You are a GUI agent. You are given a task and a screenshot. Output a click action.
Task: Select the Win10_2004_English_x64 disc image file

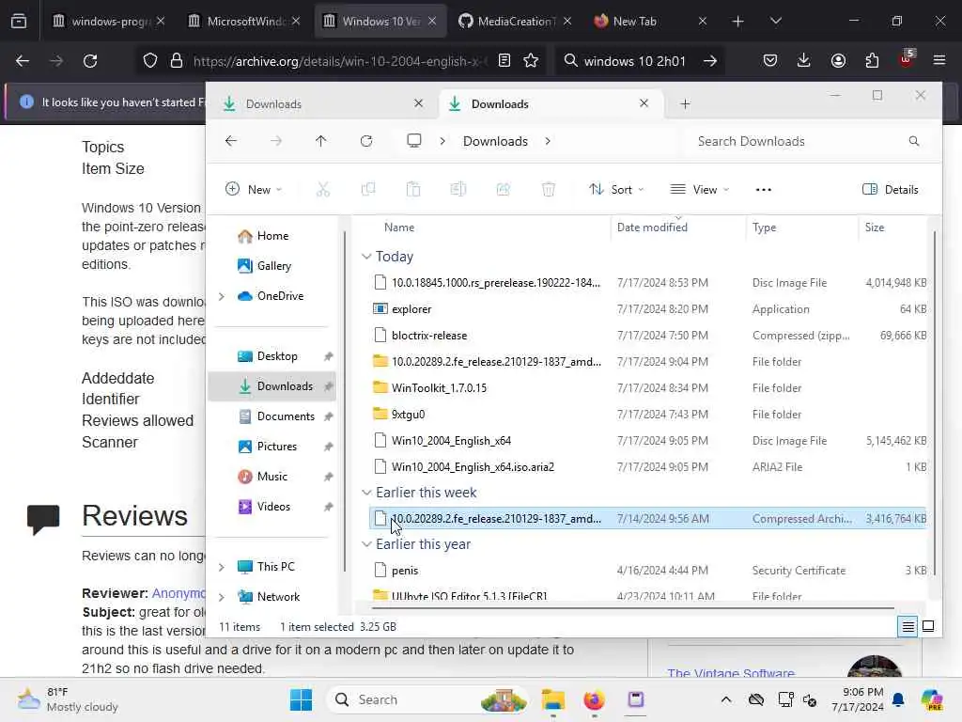click(648, 441)
